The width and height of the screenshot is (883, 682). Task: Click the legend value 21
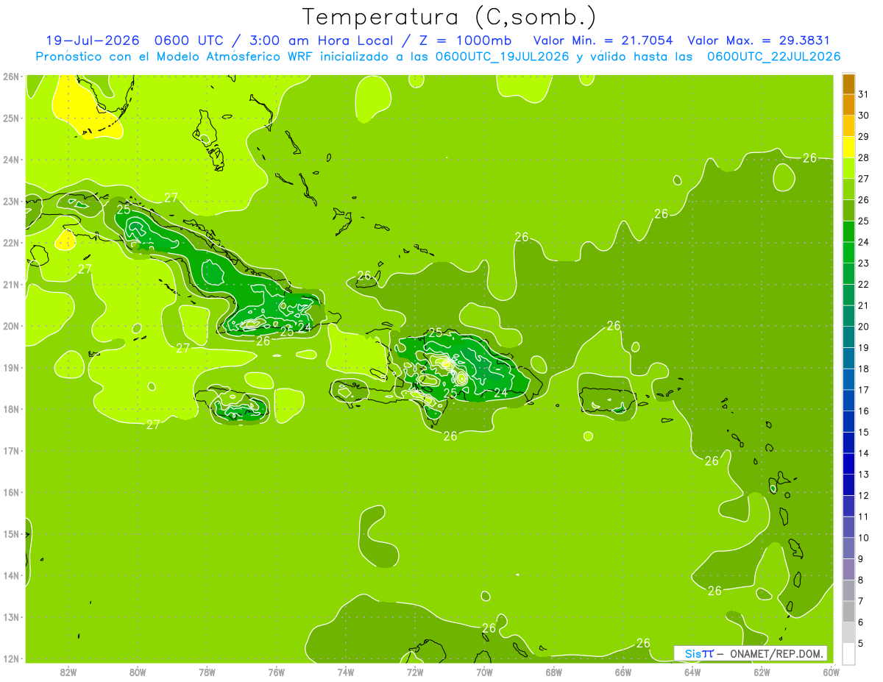coord(863,305)
